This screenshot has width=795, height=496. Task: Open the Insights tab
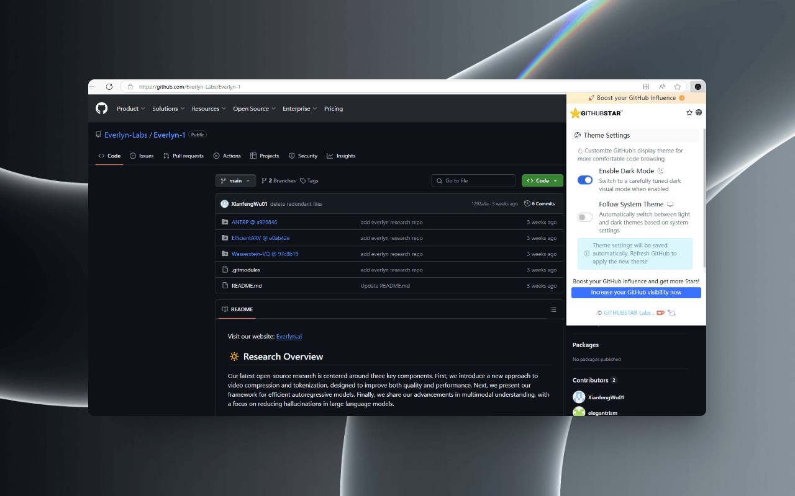341,156
